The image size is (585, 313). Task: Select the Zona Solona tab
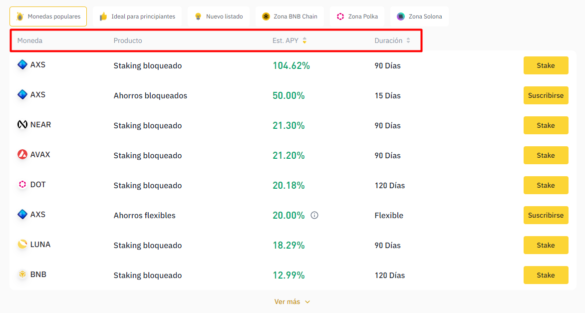point(419,16)
